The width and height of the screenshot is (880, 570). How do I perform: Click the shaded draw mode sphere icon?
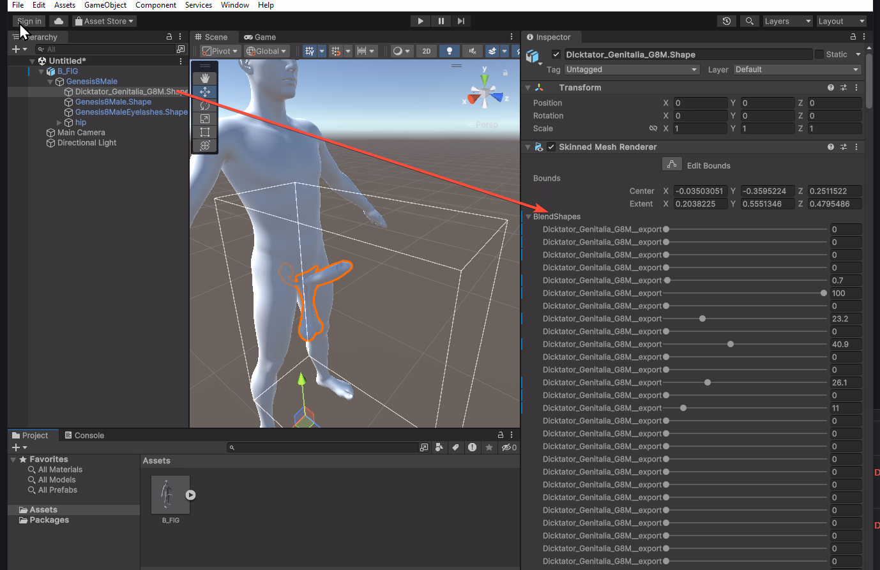click(398, 51)
